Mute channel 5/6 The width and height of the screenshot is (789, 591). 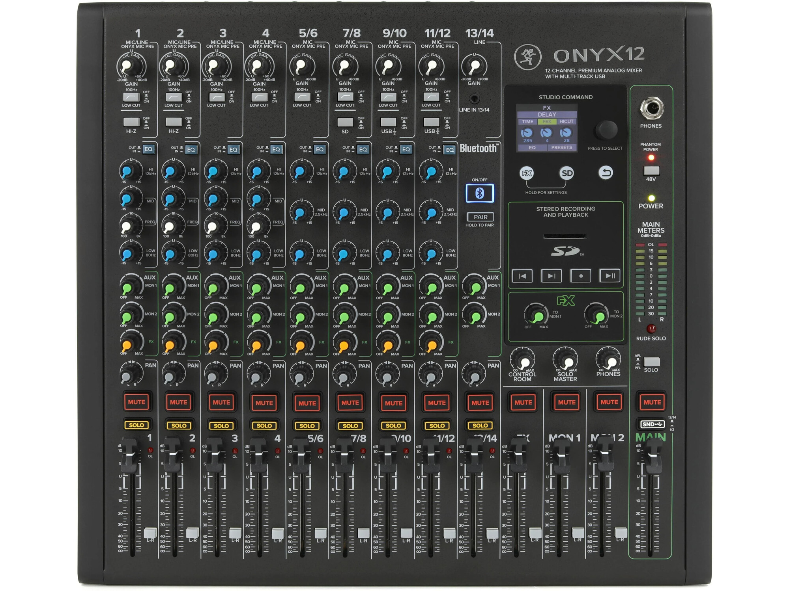click(307, 403)
